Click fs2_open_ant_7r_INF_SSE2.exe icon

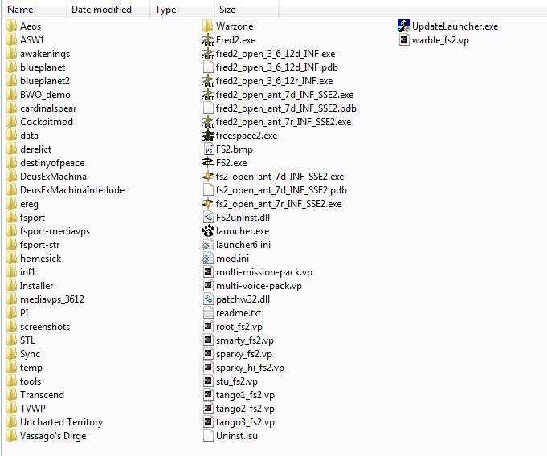[208, 203]
